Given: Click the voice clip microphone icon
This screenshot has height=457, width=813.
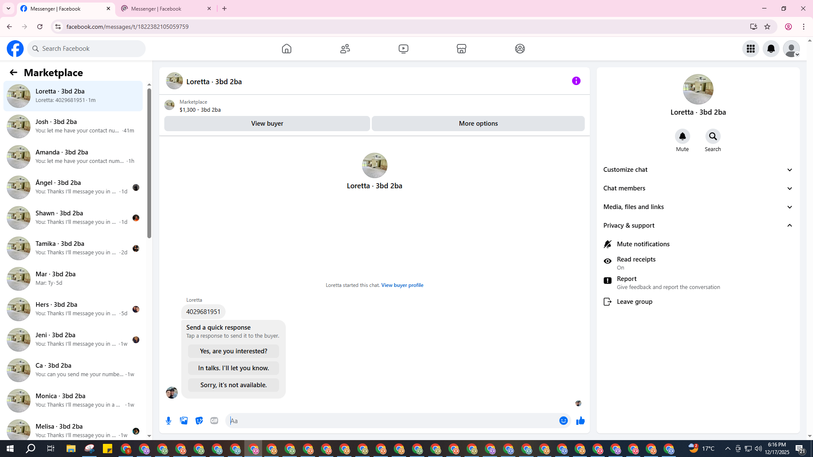Looking at the screenshot, I should coord(169,421).
